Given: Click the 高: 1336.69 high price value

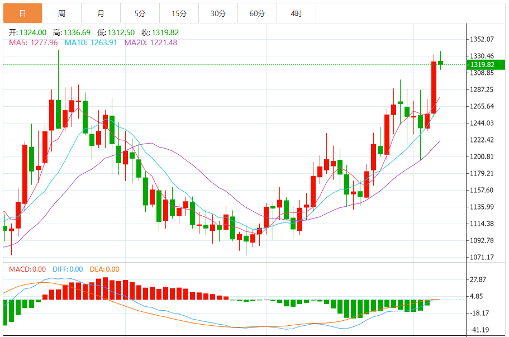Looking at the screenshot, I should point(74,32).
